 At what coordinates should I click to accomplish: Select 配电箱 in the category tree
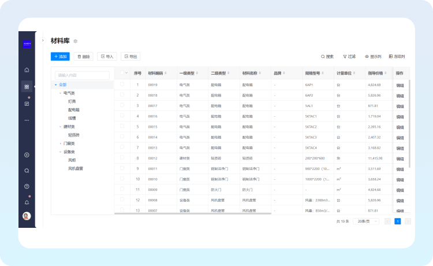(74, 109)
